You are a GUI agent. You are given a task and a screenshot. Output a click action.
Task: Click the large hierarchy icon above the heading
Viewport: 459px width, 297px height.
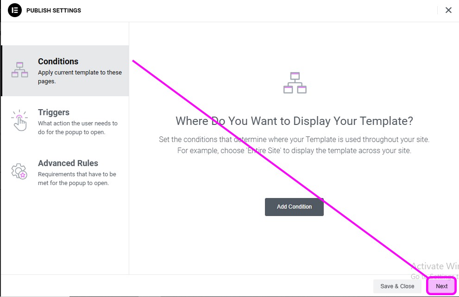click(295, 83)
